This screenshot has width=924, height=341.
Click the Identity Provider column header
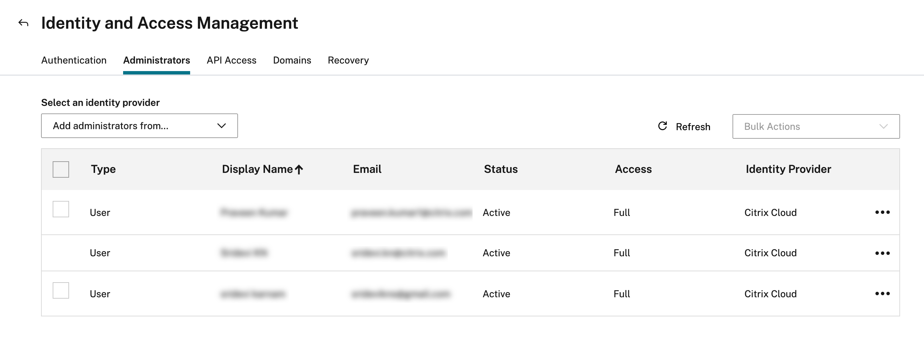[x=789, y=169]
